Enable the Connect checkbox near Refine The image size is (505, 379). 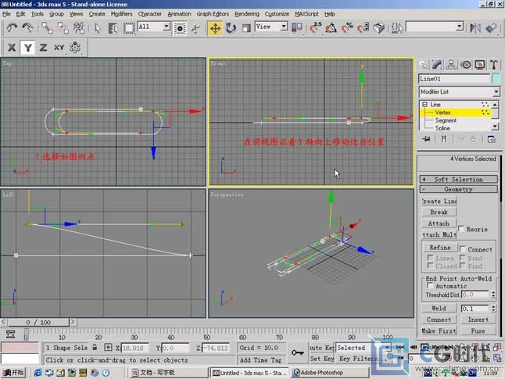pyautogui.click(x=463, y=248)
